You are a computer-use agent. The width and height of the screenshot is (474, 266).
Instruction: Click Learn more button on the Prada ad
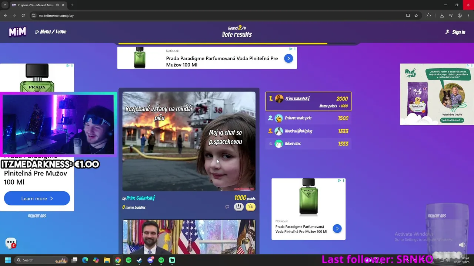click(x=37, y=198)
